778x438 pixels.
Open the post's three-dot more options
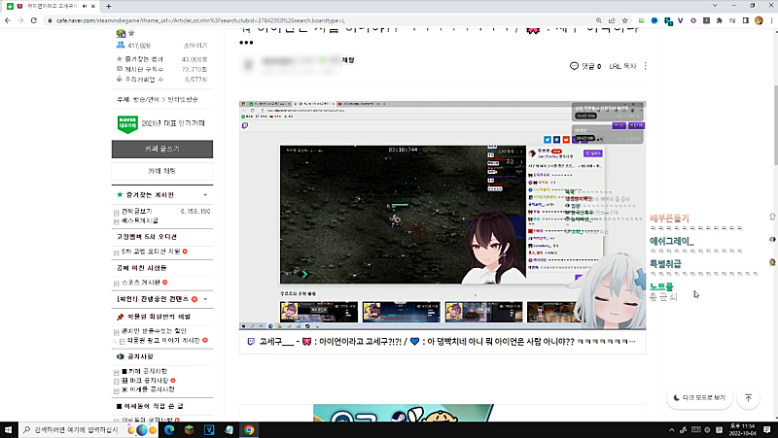point(645,66)
